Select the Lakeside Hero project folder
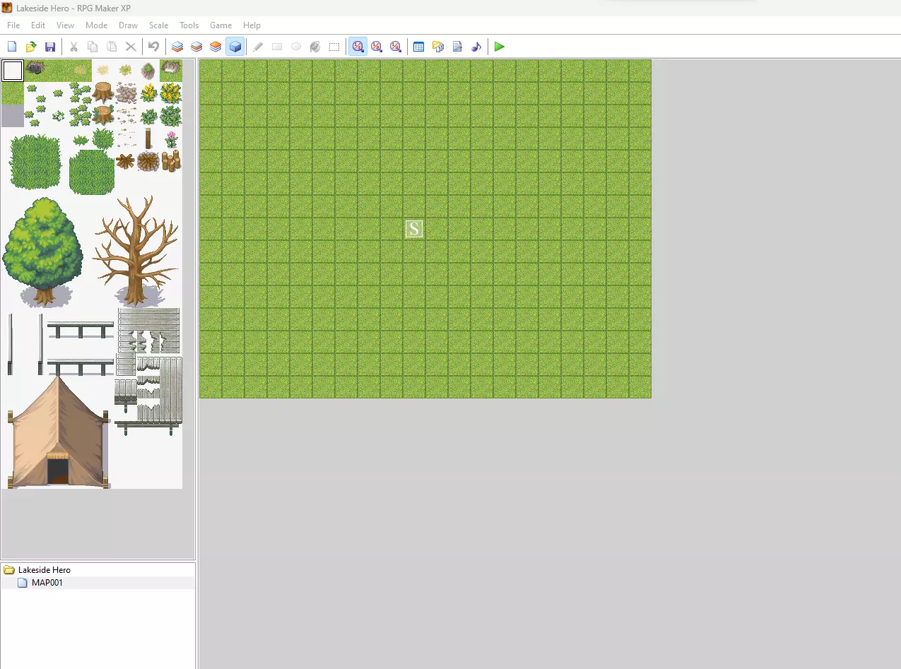Screen dimensions: 901x669 [x=44, y=569]
